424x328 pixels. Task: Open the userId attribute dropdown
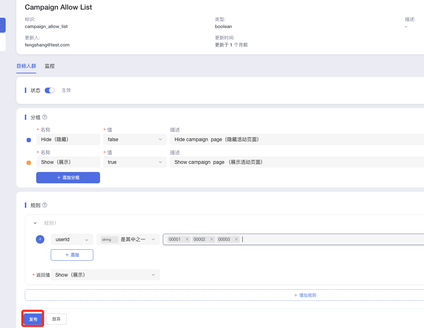coord(72,239)
